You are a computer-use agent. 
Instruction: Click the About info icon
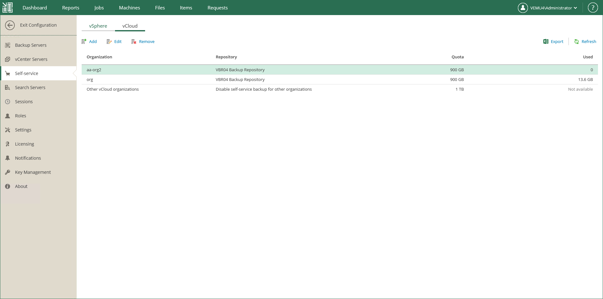pos(8,186)
